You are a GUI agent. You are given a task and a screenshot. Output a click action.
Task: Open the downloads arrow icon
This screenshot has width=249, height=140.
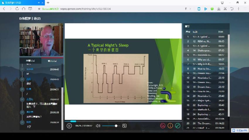coord(219,9)
